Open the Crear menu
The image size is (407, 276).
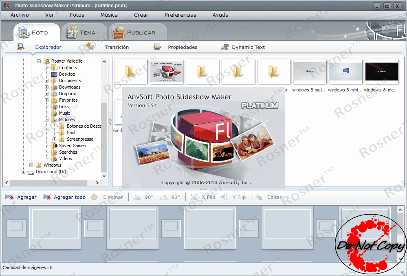point(141,15)
